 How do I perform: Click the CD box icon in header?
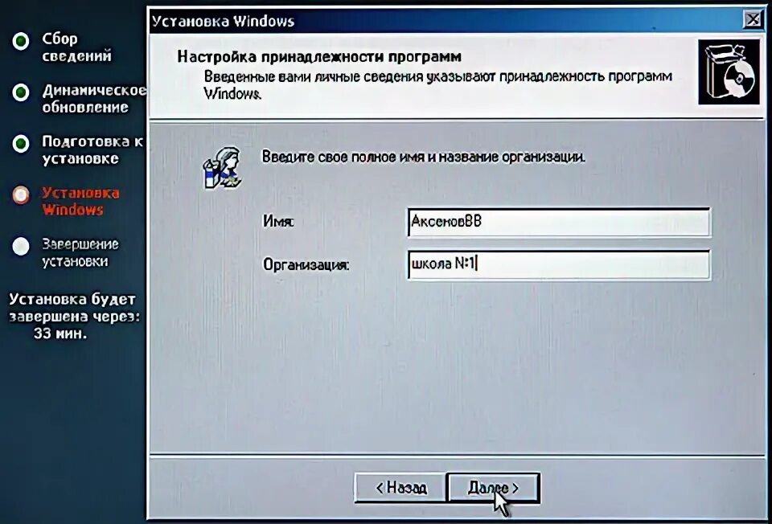point(729,72)
